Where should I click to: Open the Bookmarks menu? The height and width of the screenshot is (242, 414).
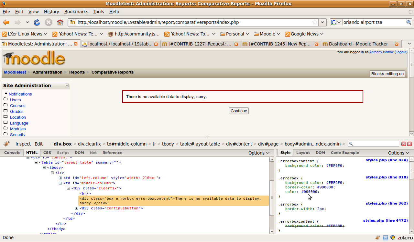(x=76, y=12)
